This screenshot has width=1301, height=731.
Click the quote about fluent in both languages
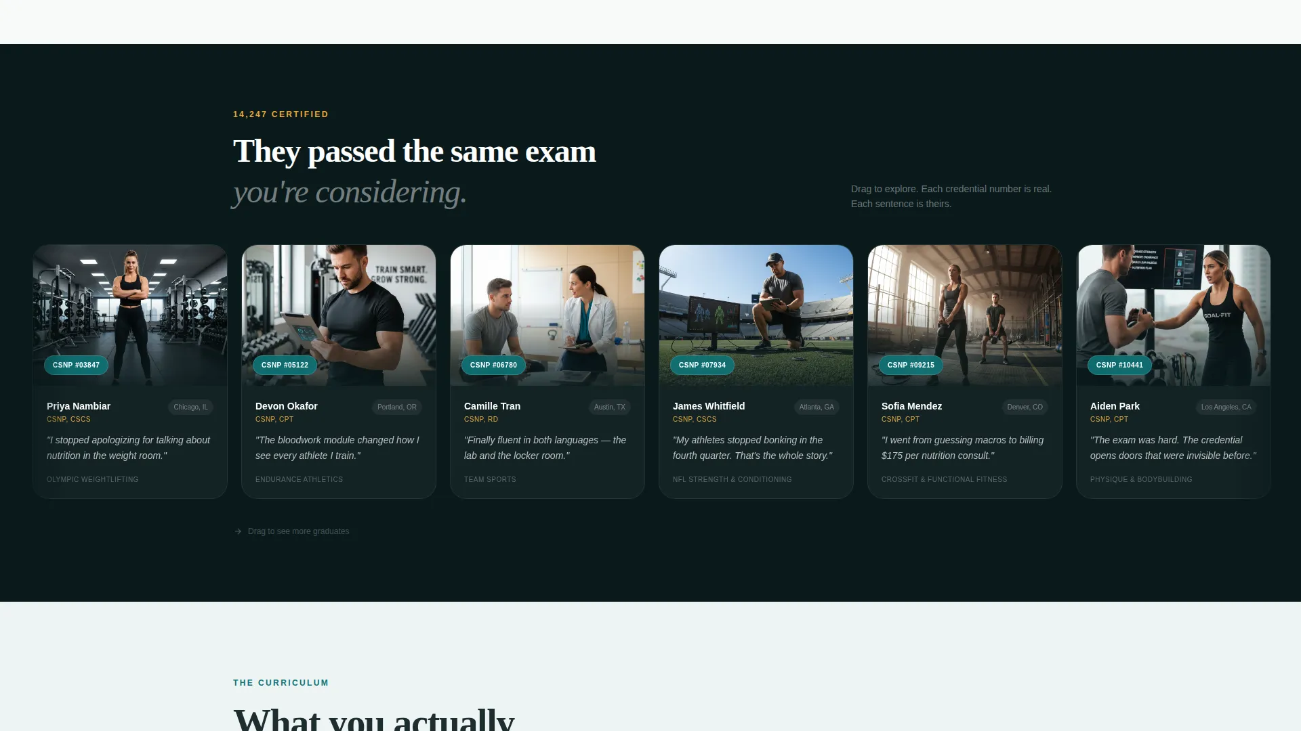point(545,448)
